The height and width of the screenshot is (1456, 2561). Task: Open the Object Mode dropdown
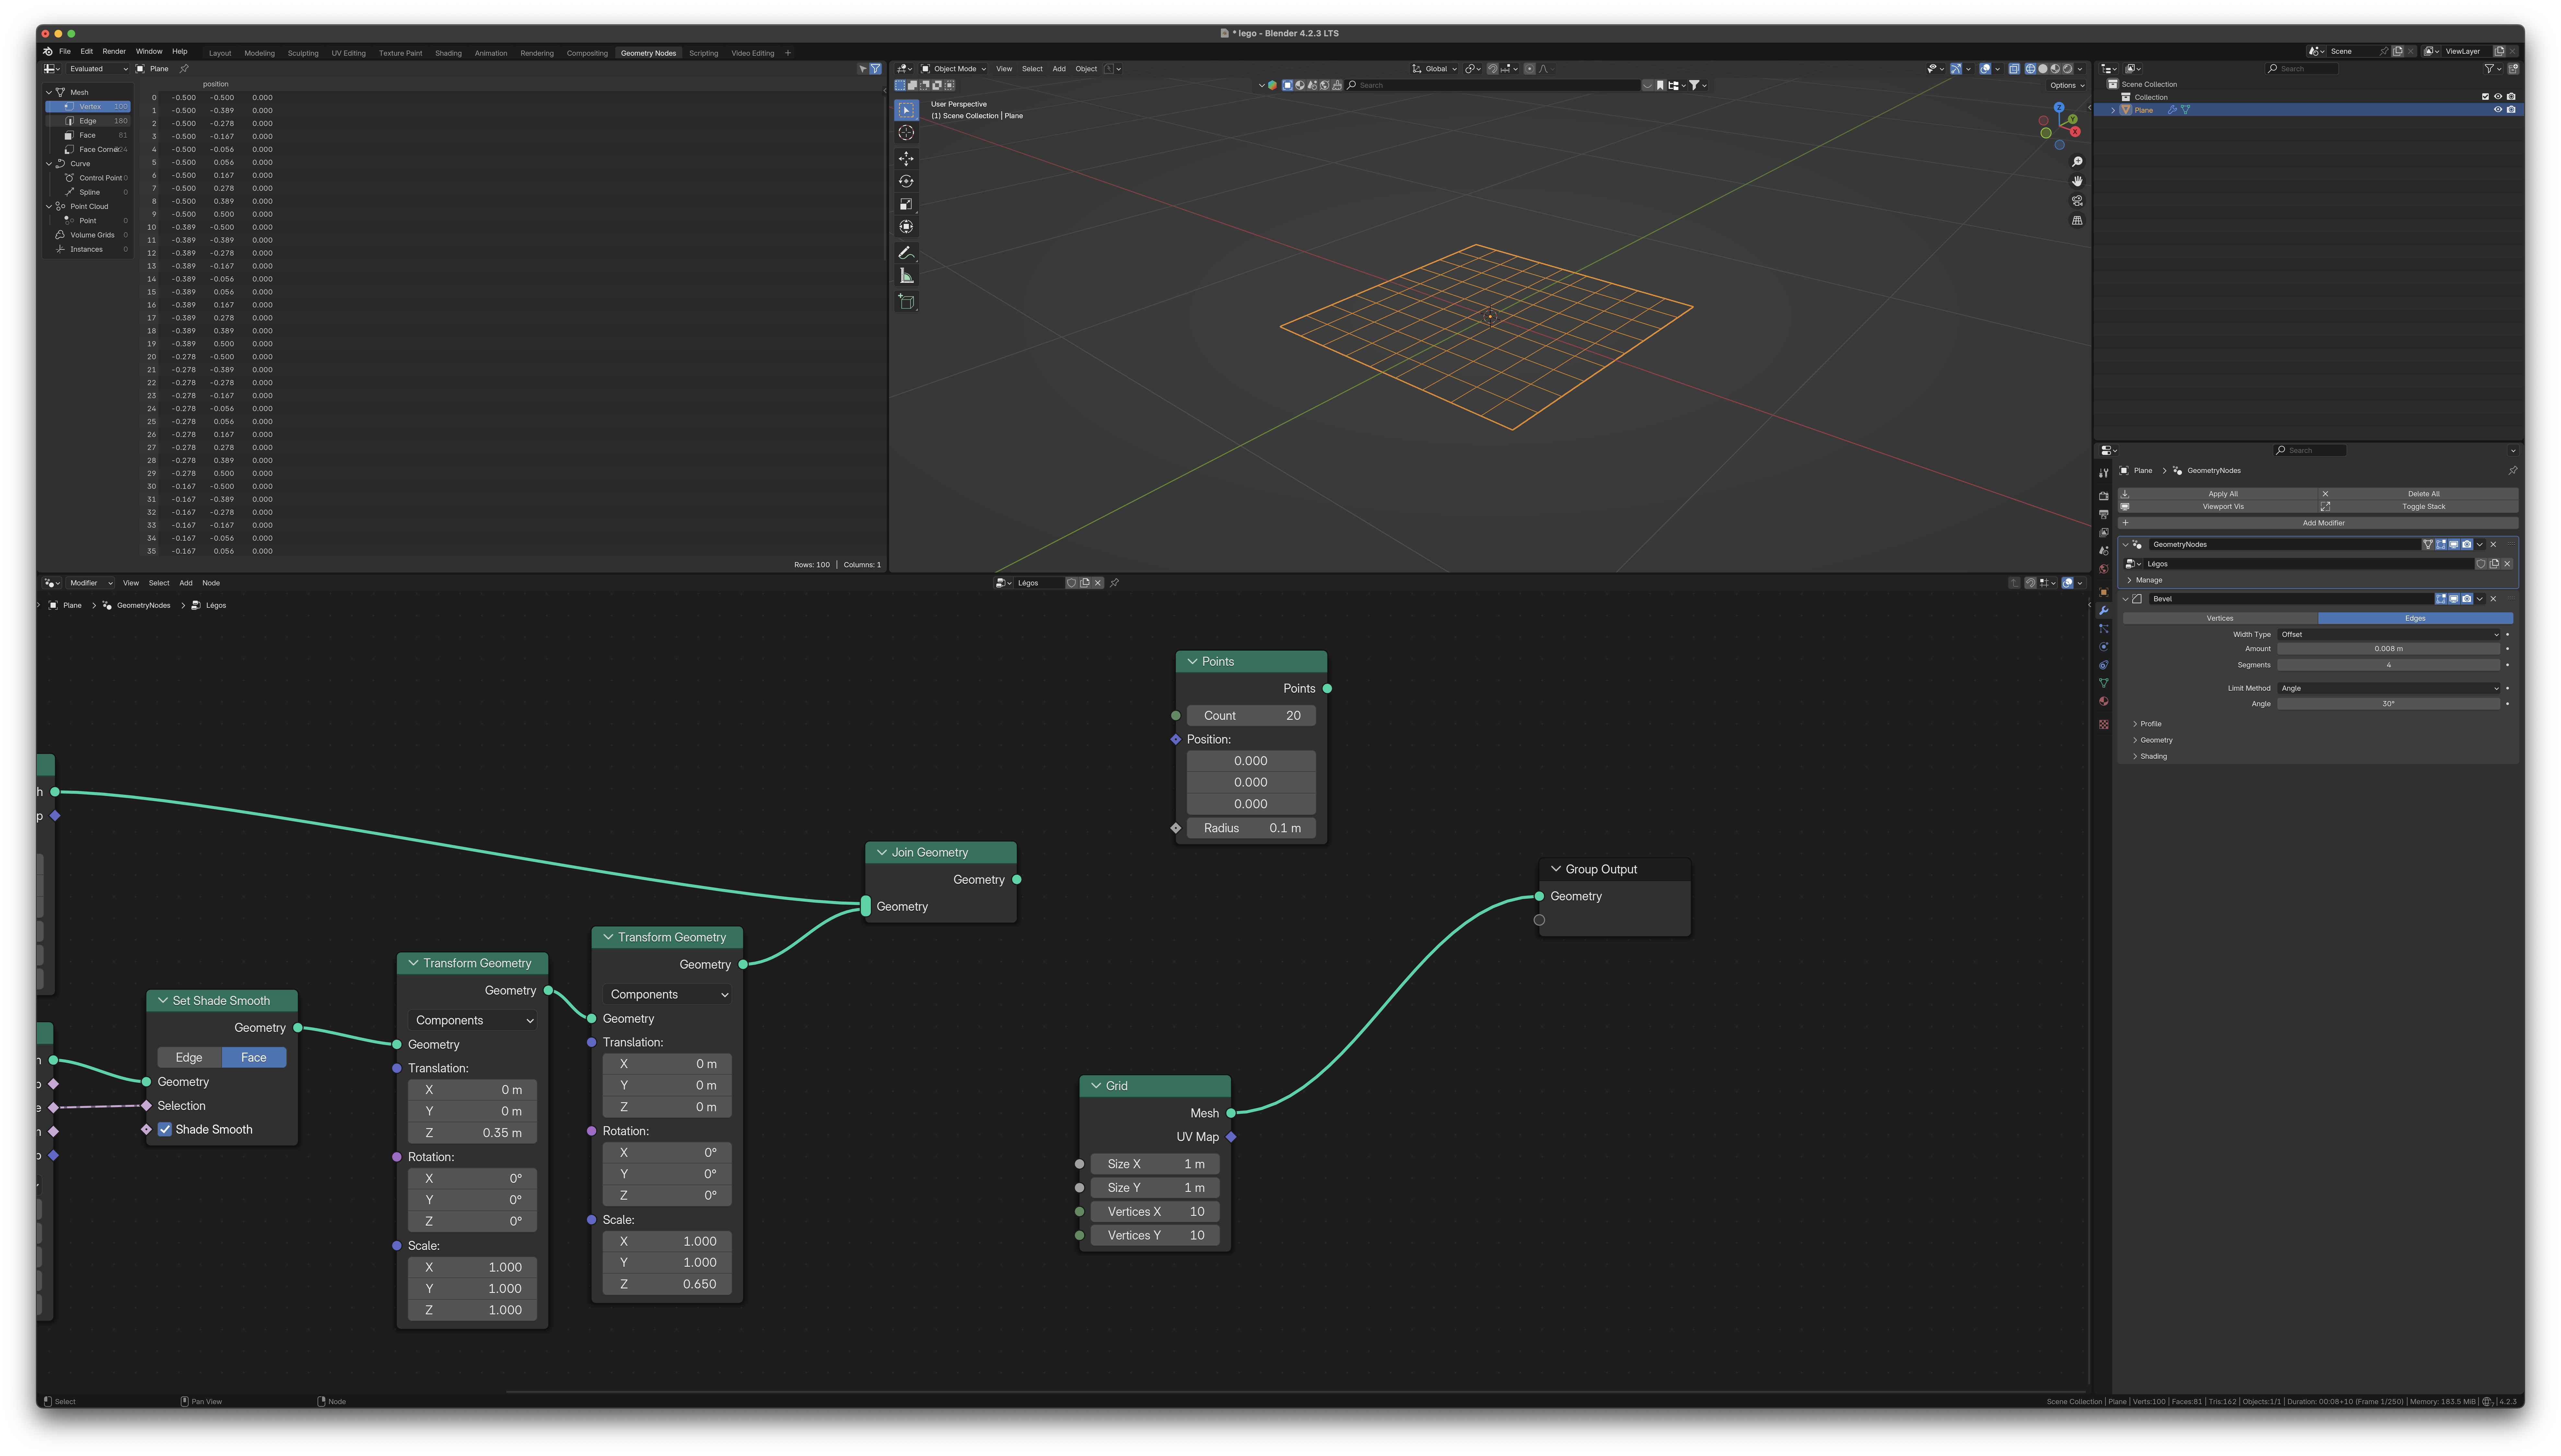tap(953, 69)
